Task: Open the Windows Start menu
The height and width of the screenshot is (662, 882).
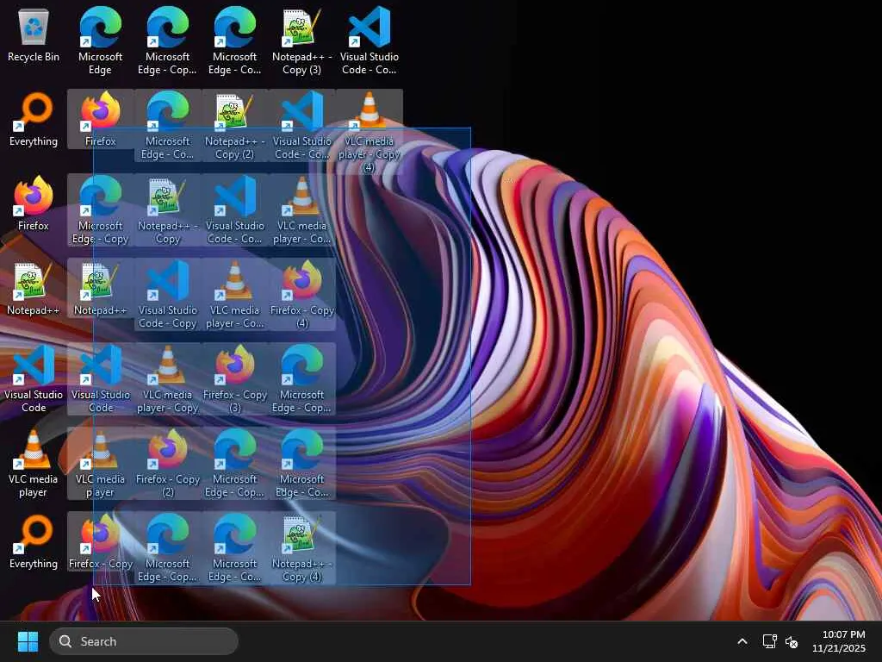Action: tap(28, 641)
